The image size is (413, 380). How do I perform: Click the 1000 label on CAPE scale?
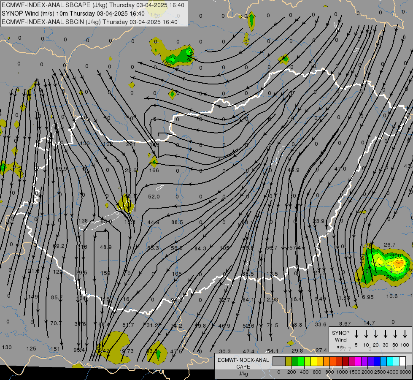tap(342, 372)
